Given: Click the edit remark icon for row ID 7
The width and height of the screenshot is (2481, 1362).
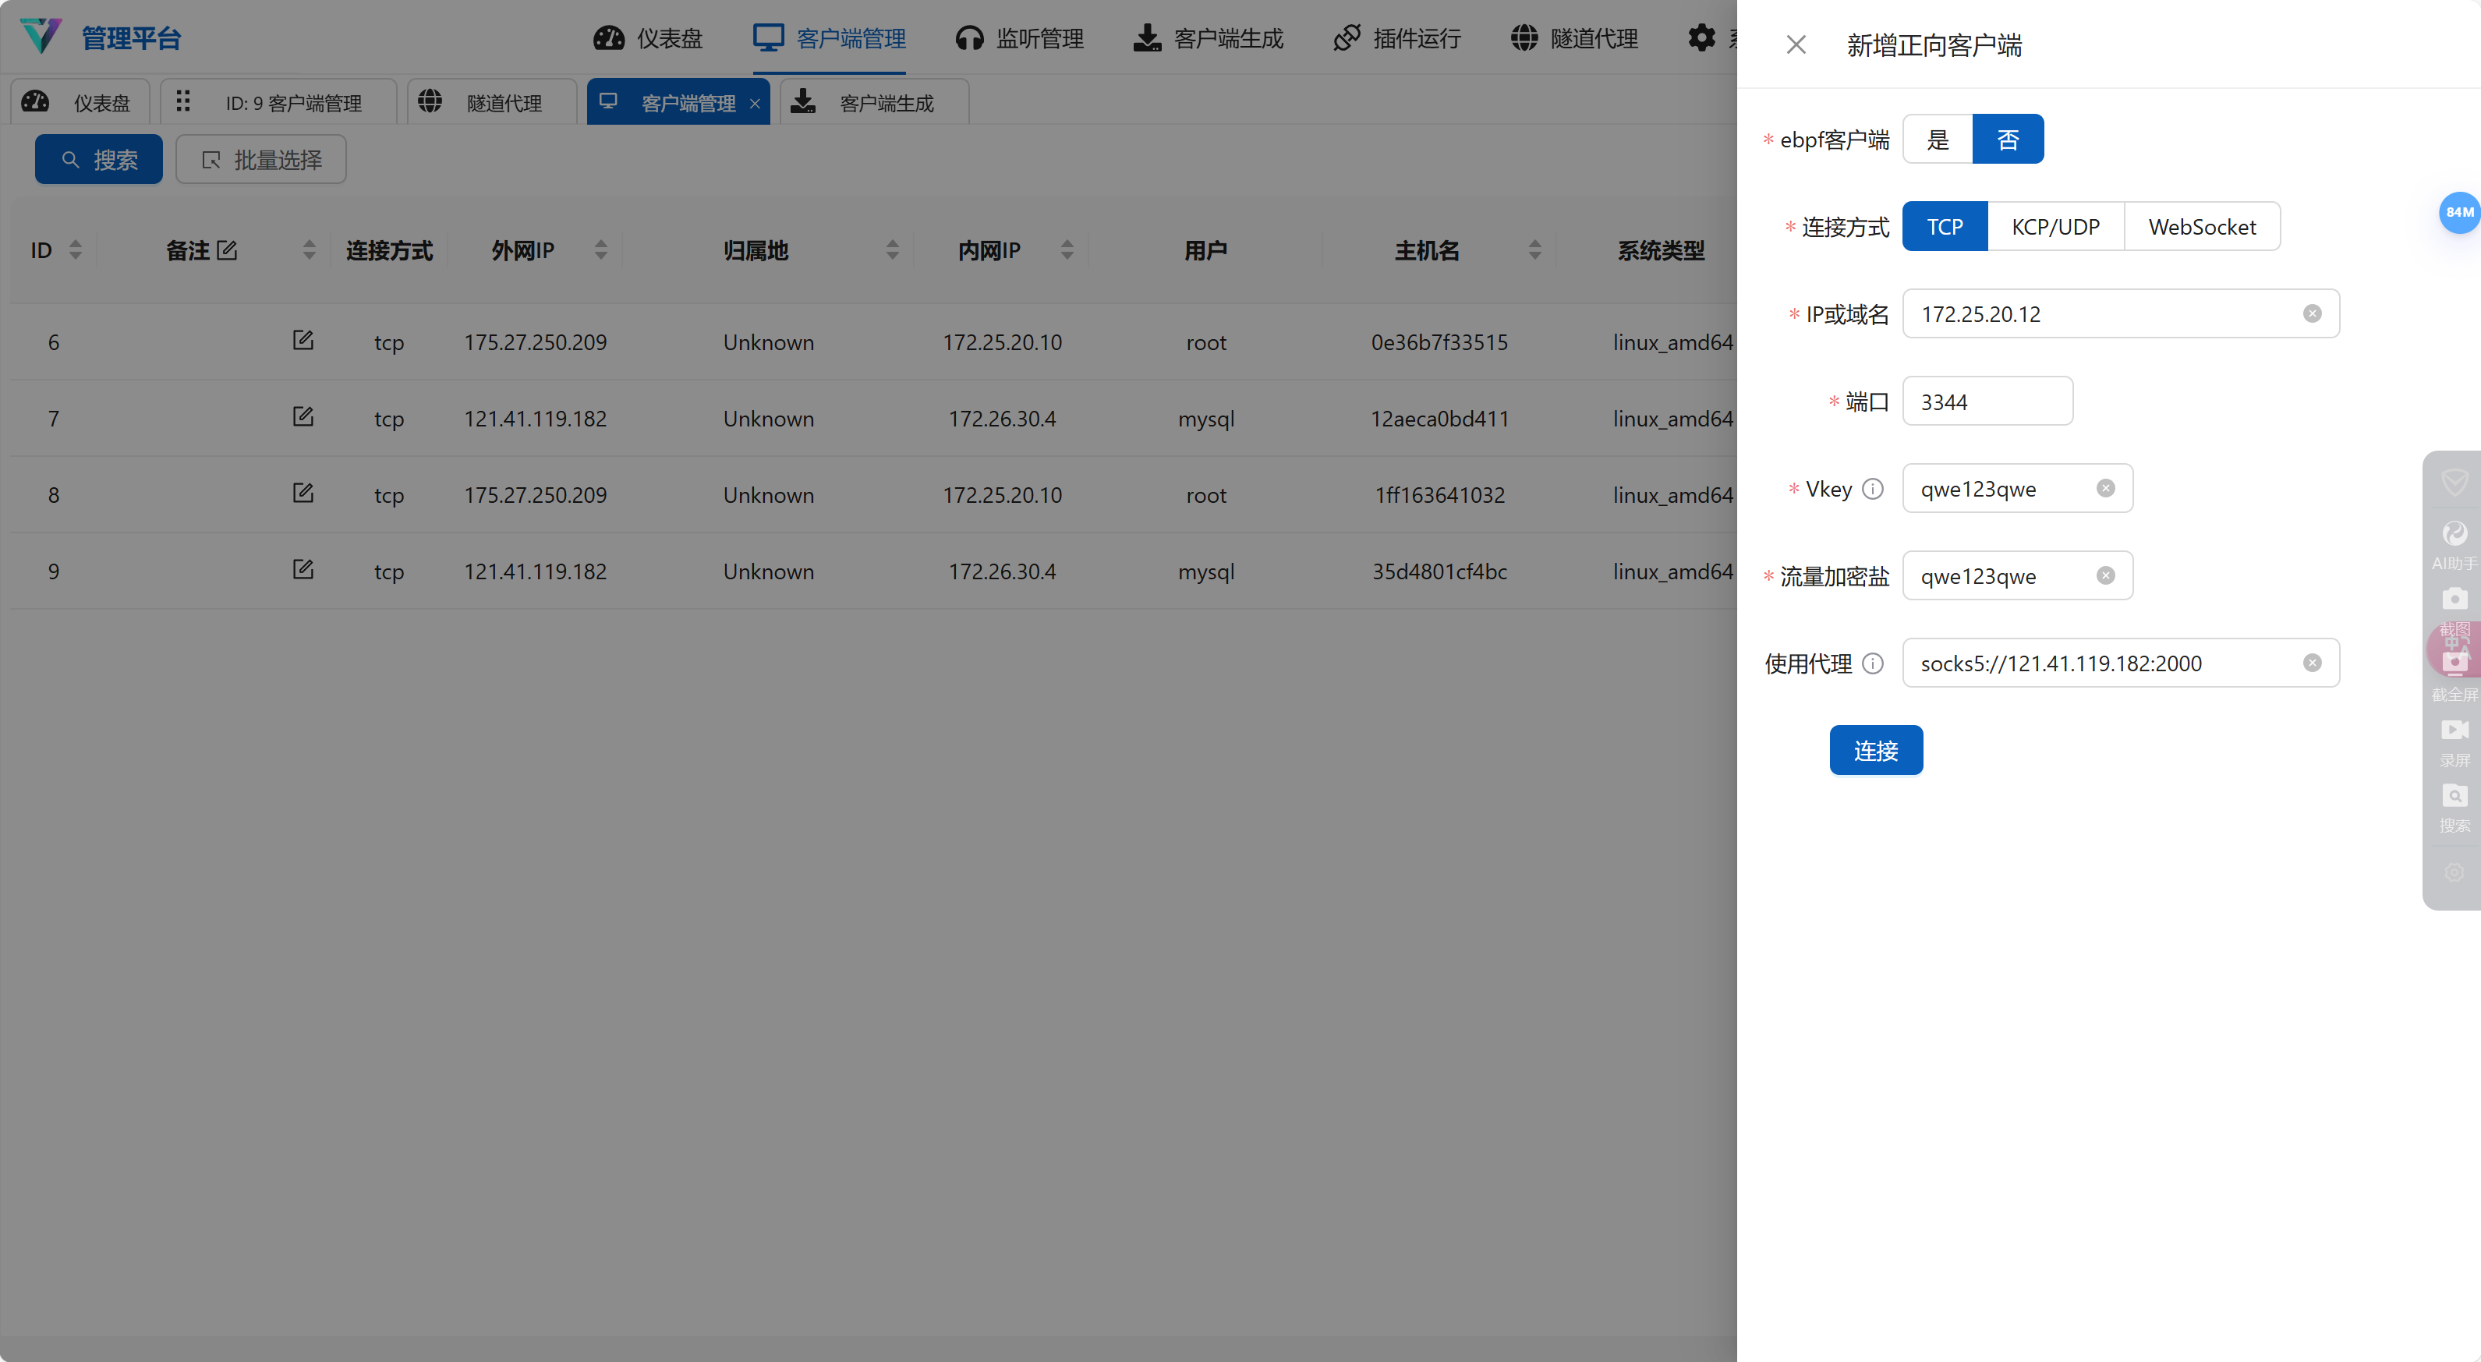Looking at the screenshot, I should click(303, 417).
